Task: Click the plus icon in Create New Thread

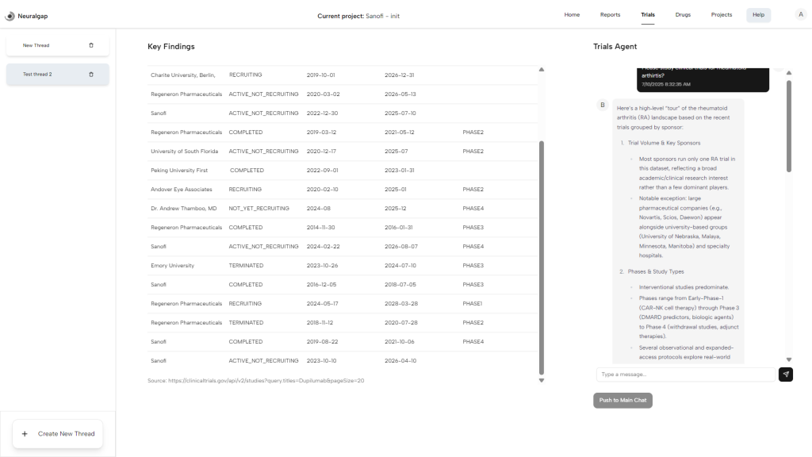Action: pos(25,434)
